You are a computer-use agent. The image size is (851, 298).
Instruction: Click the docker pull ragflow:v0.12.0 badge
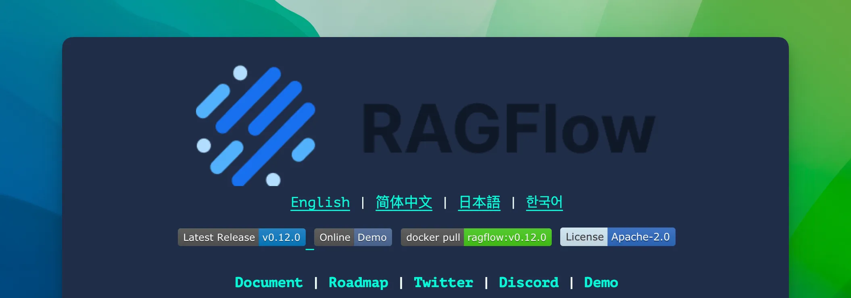pos(476,237)
